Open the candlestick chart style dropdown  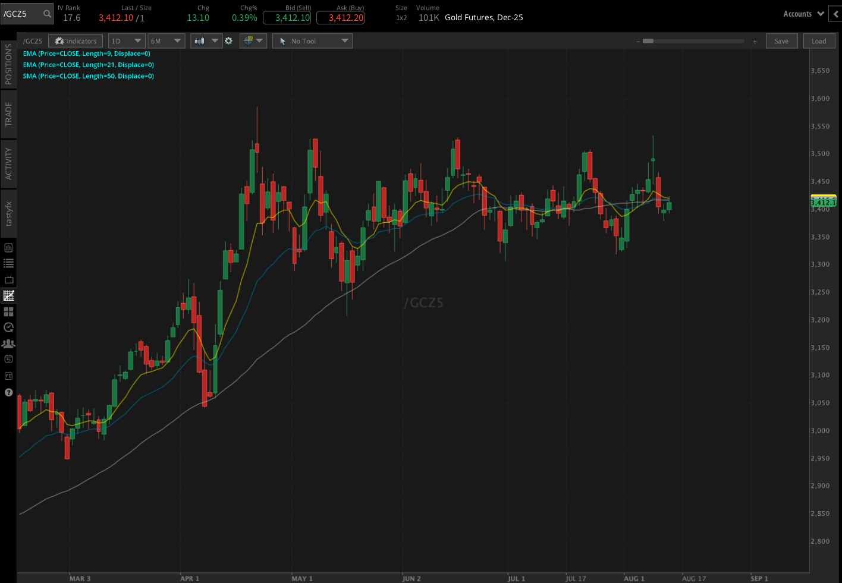pos(206,41)
